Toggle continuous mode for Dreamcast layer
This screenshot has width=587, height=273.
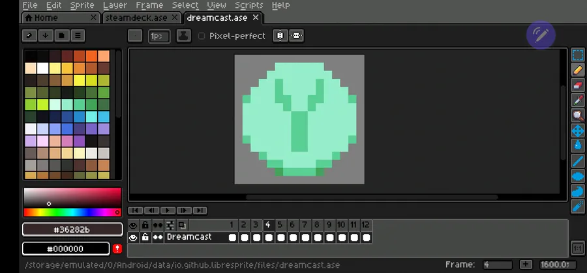(x=158, y=237)
